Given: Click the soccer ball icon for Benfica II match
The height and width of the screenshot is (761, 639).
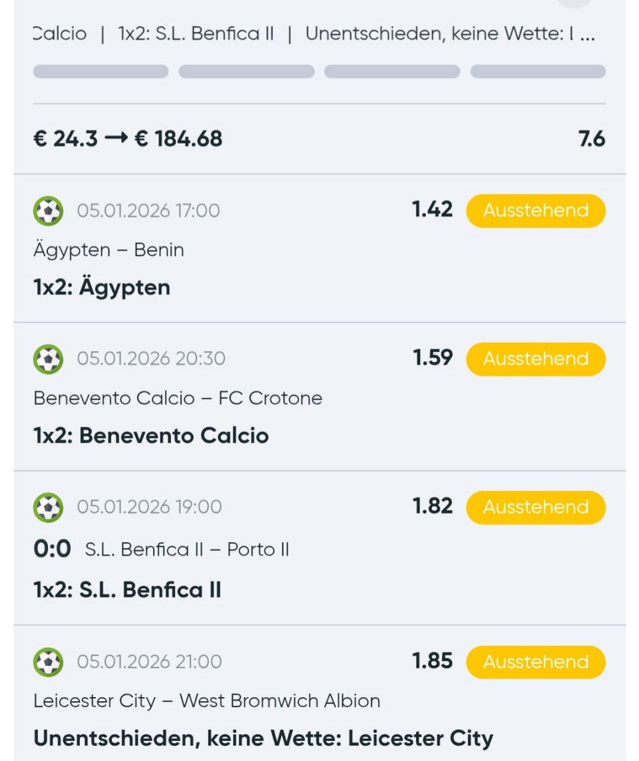Looking at the screenshot, I should pyautogui.click(x=48, y=508).
